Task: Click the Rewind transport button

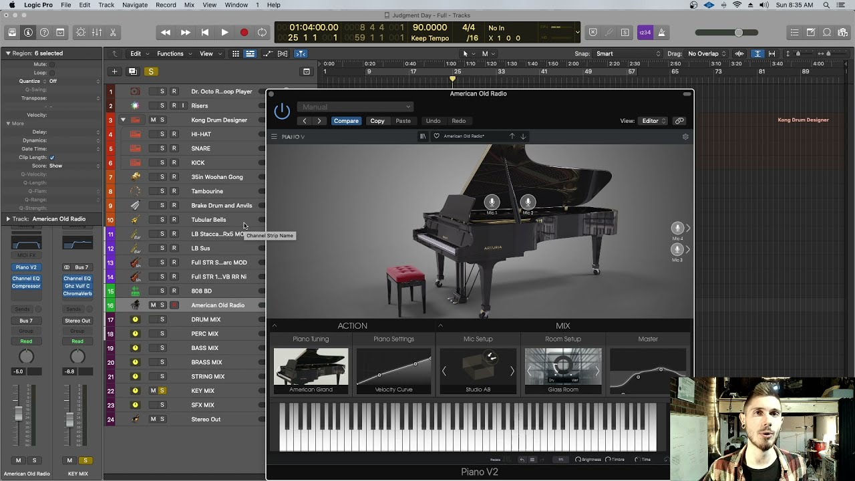Action: [166, 32]
